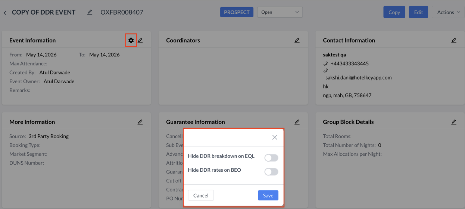Click phone number +443433343445
The image size is (465, 209).
[349, 63]
